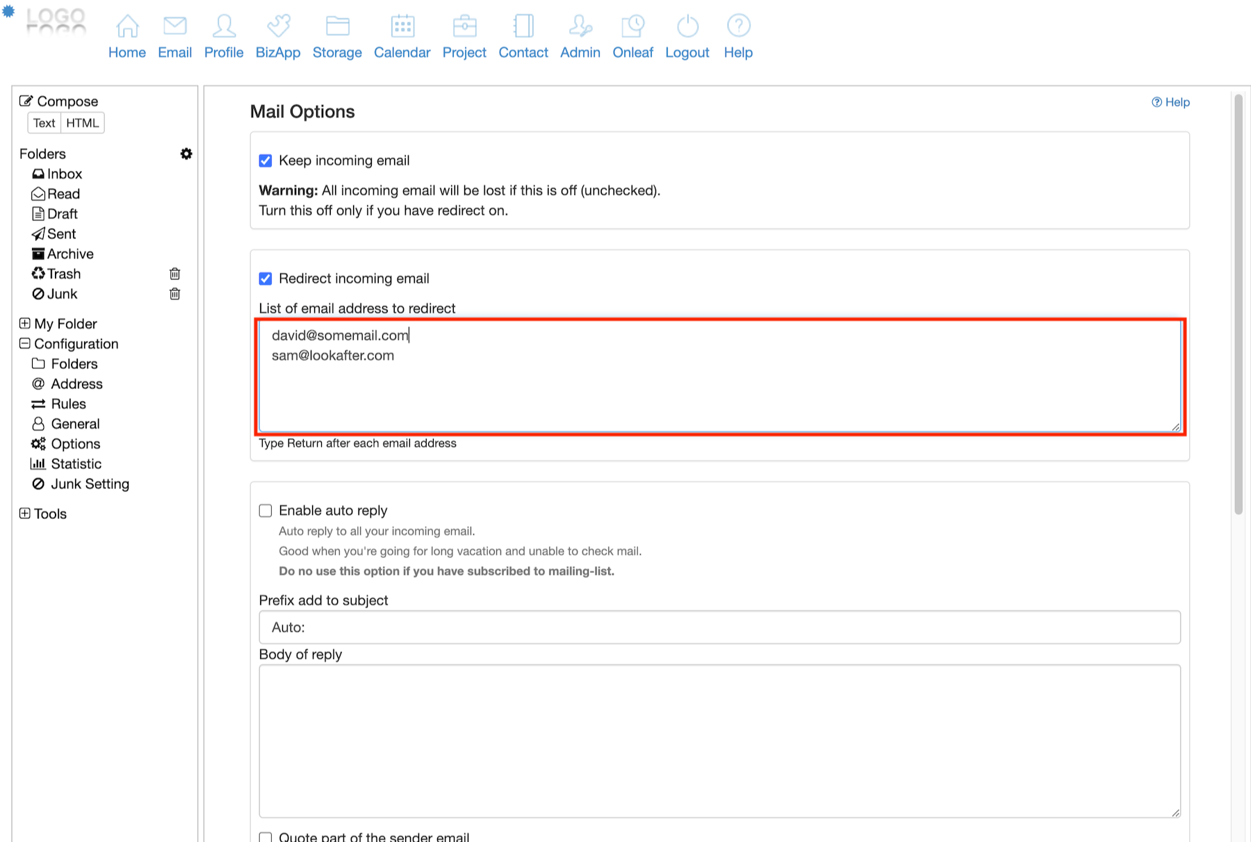Screen dimensions: 1251x842
Task: Click the Prefix add to subject field
Action: point(719,627)
